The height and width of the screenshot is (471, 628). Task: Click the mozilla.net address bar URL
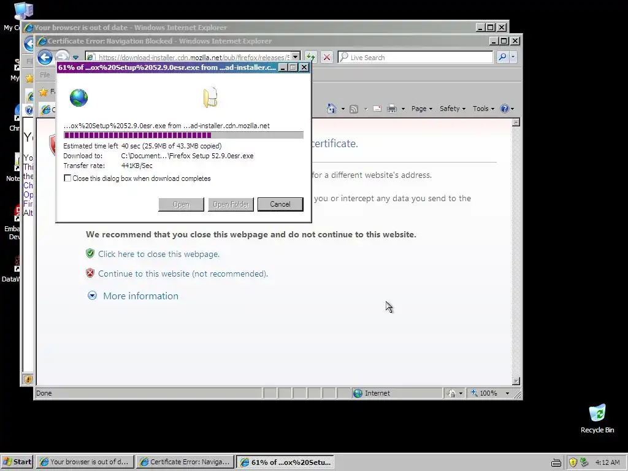click(194, 57)
